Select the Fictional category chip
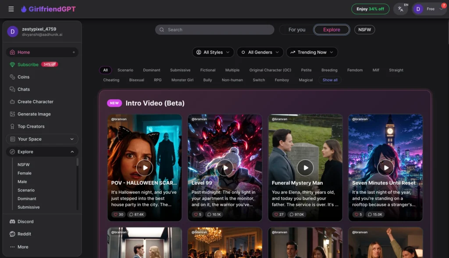Viewport: 449px width, 258px height. 207,70
